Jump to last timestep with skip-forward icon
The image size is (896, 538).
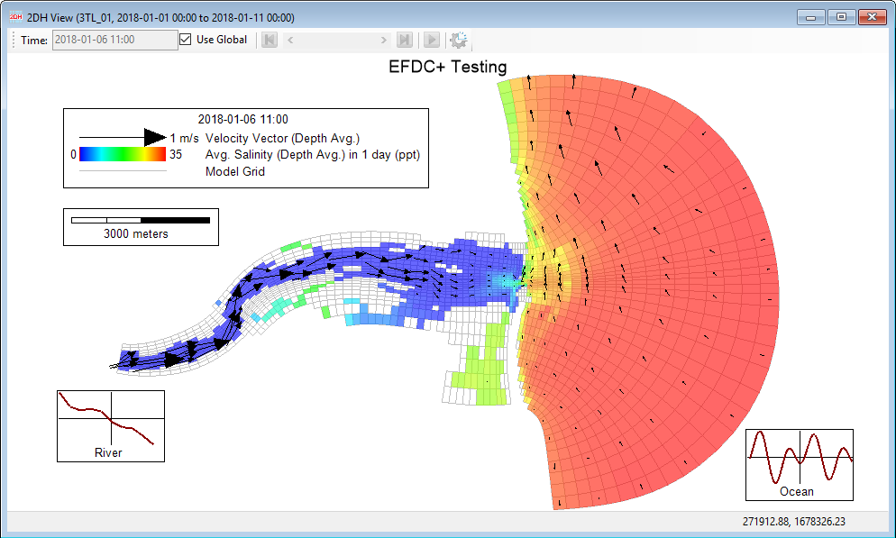click(x=406, y=40)
